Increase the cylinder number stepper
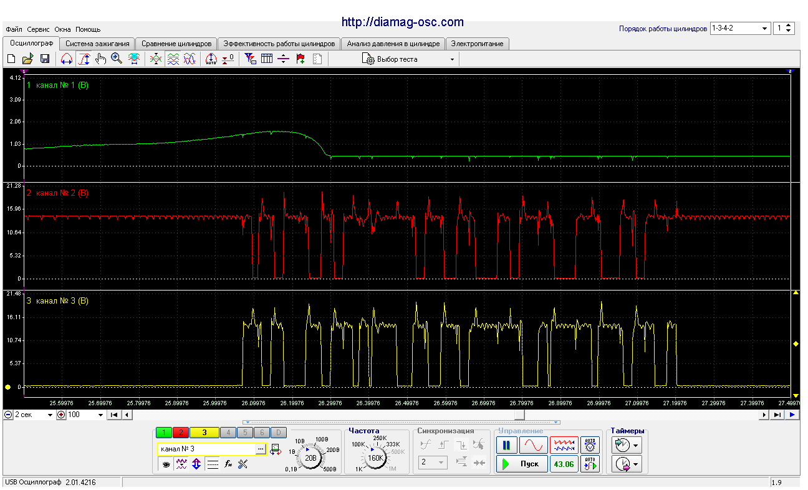Image resolution: width=808 pixels, height=490 pixels. 789,26
